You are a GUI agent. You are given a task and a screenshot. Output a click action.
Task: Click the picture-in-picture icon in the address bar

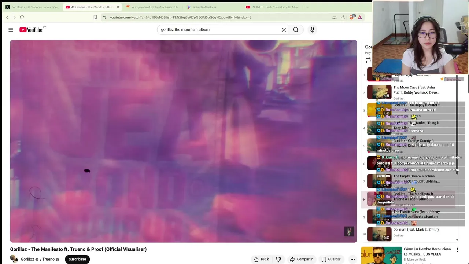tap(335, 17)
